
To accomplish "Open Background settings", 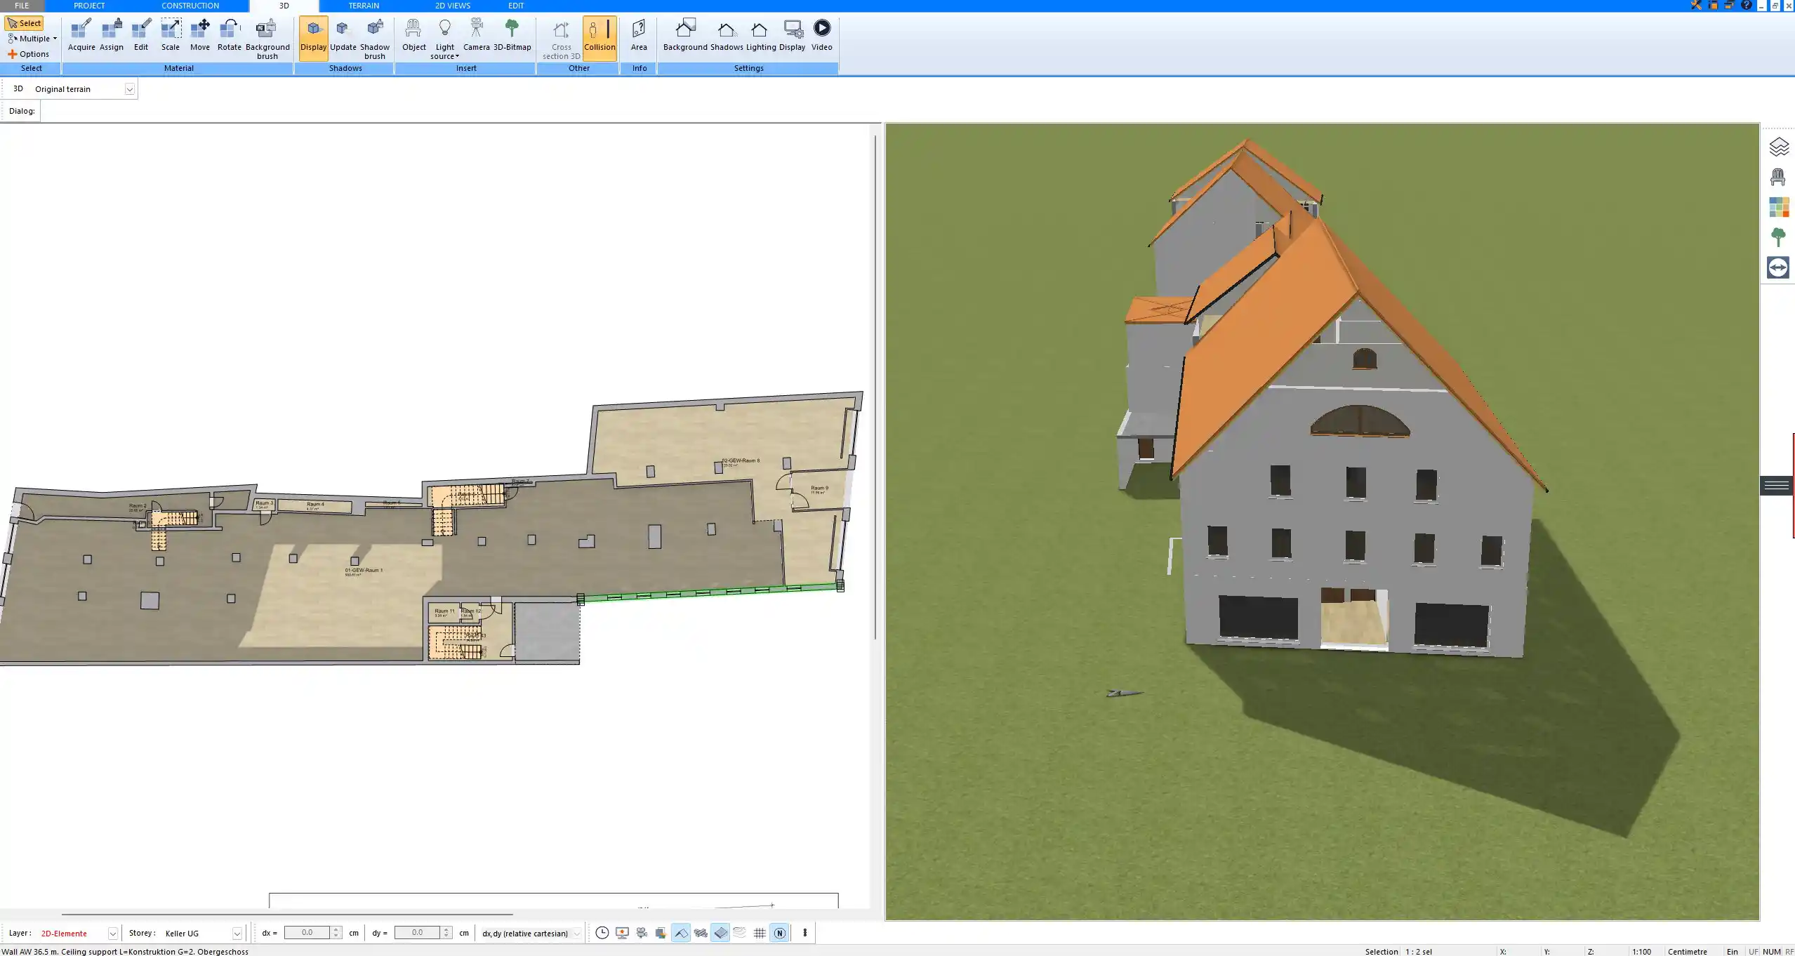I will (685, 35).
